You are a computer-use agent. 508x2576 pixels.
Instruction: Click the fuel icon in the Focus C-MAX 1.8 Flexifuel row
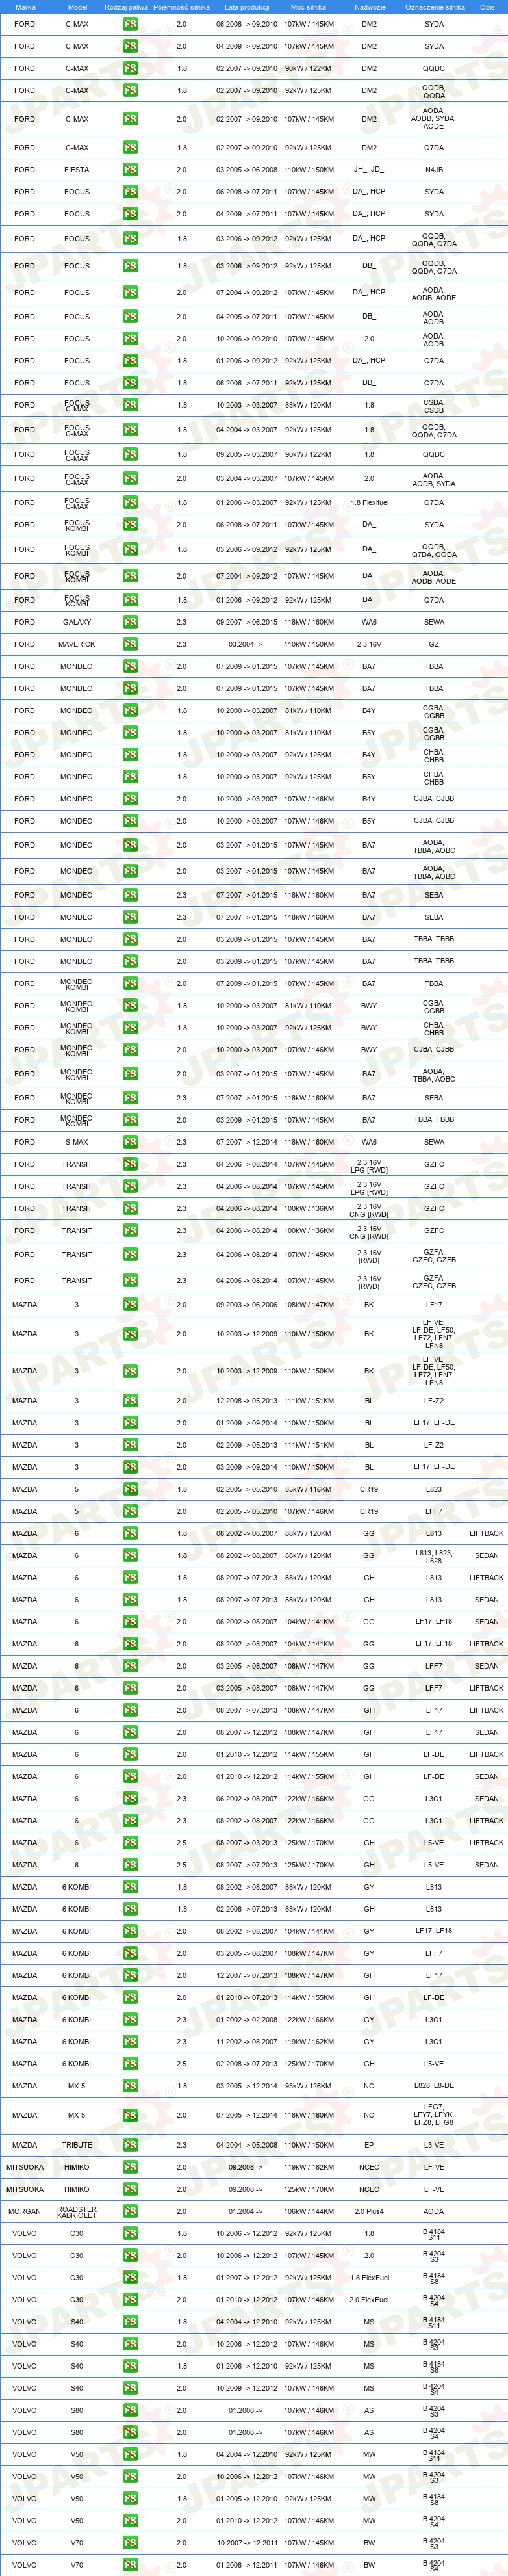[x=130, y=503]
